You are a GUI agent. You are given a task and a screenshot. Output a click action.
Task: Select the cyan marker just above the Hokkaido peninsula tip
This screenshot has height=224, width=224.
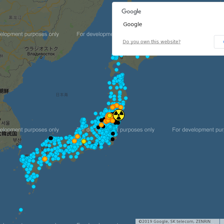pos(118,64)
